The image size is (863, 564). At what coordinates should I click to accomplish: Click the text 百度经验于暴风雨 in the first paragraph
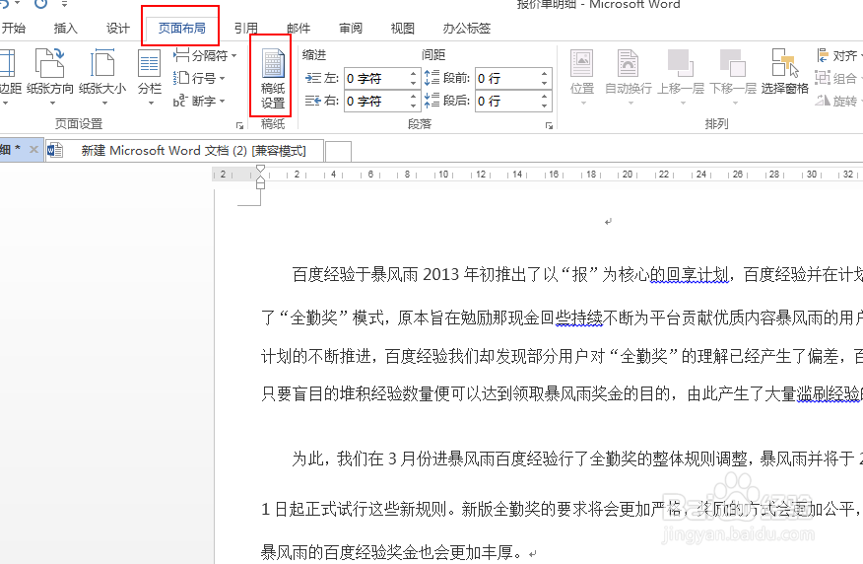pos(356,274)
